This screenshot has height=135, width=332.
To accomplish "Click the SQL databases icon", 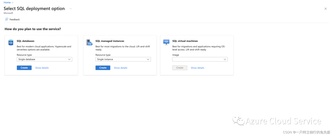I will [x=11, y=42].
